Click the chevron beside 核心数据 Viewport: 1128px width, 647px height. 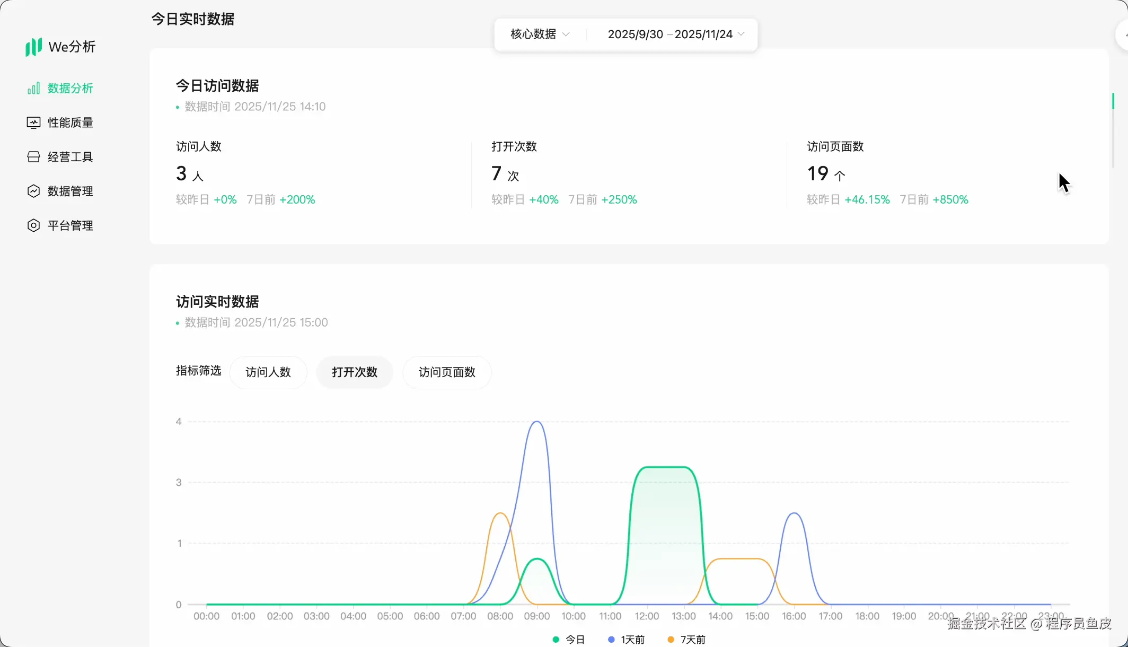coord(566,34)
